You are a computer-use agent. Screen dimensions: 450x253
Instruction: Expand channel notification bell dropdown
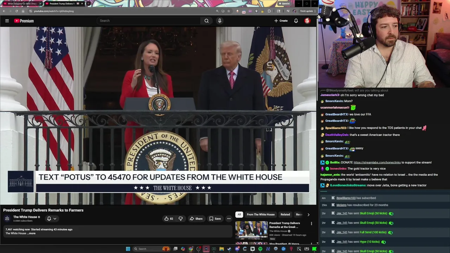tap(52, 219)
